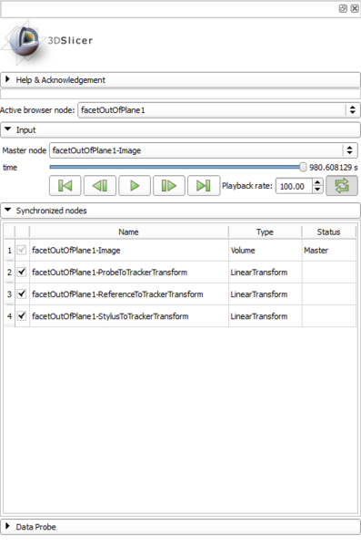Select row header number 2
The height and width of the screenshot is (546, 361).
[9, 273]
